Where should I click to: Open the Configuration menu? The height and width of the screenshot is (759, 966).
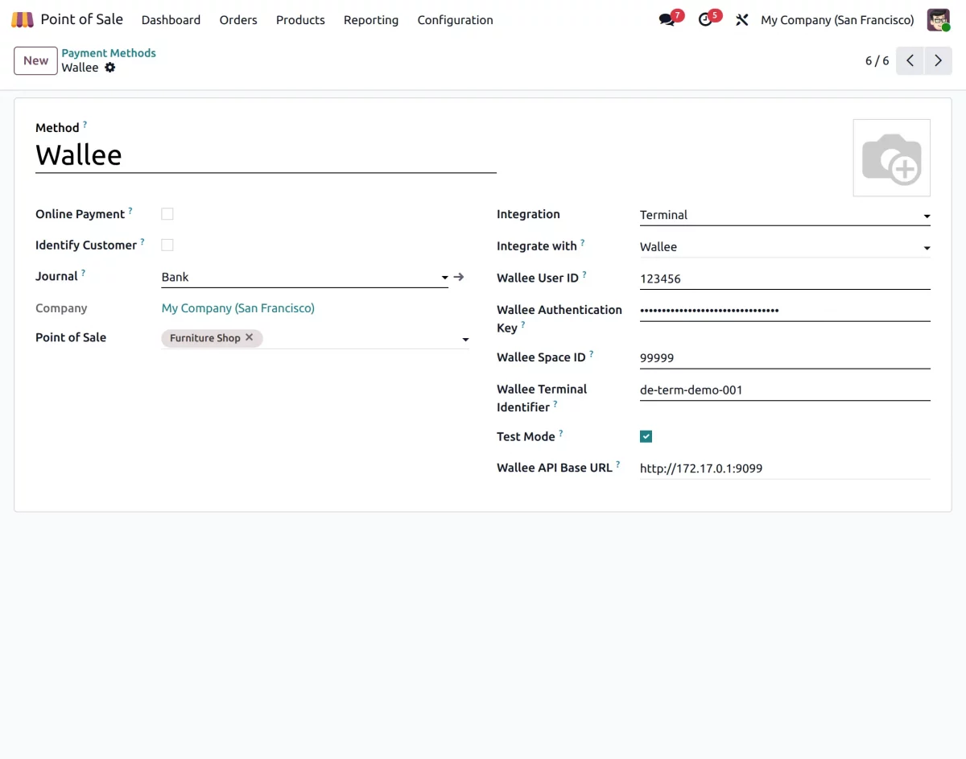click(455, 19)
